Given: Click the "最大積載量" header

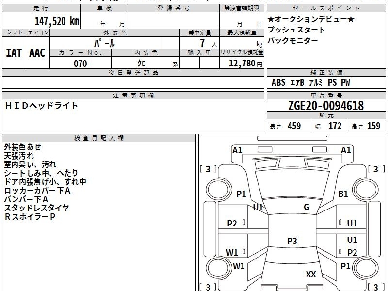Looking at the screenshot, I should [242, 32].
